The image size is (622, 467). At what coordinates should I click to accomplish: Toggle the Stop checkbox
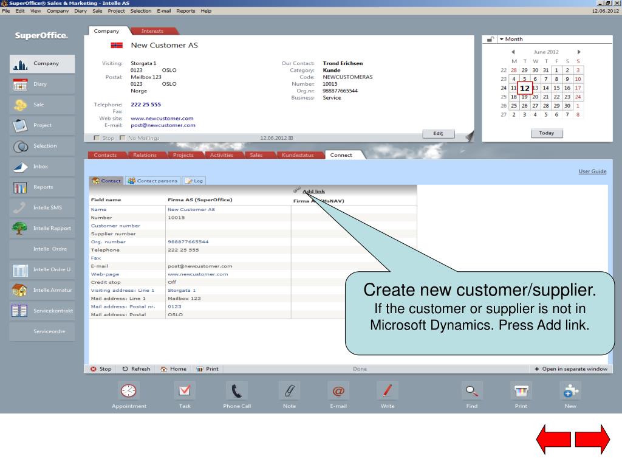[97, 138]
